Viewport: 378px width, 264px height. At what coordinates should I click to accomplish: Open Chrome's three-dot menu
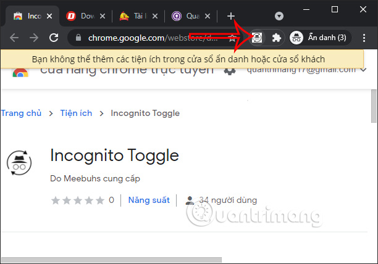(364, 38)
